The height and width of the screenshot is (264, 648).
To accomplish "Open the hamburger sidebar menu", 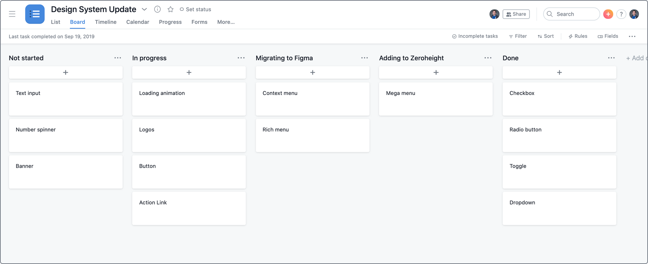I will pos(12,14).
